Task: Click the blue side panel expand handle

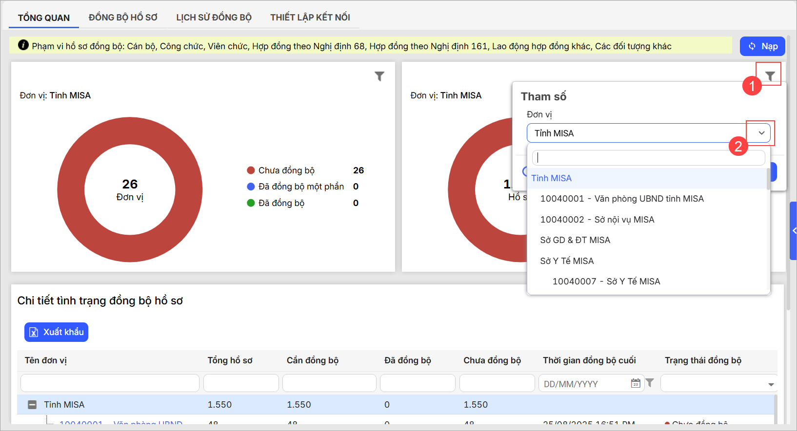Action: tap(794, 231)
